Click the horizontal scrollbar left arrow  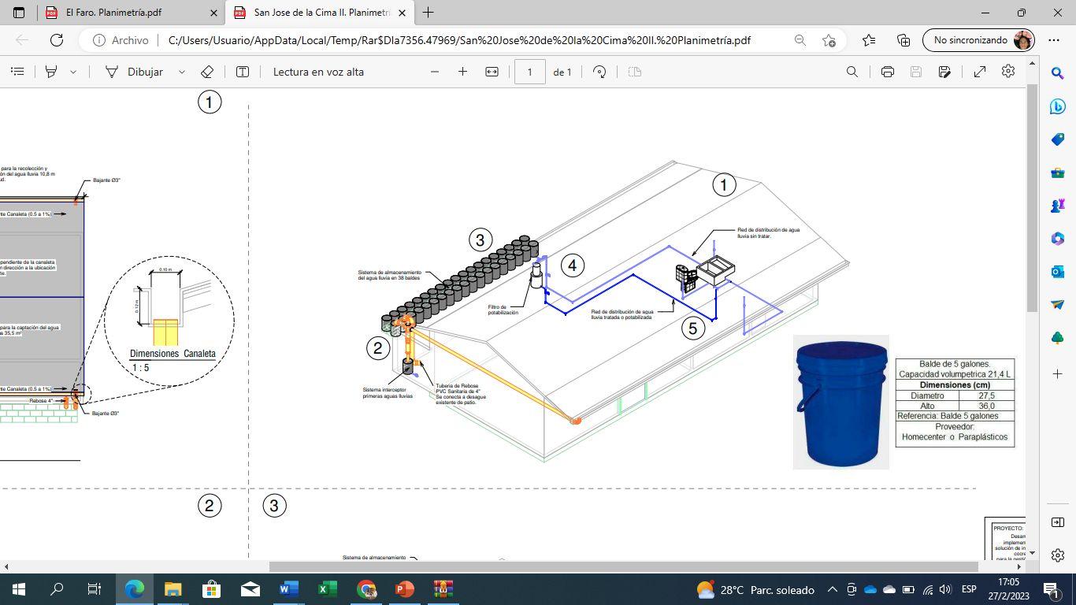[x=6, y=566]
